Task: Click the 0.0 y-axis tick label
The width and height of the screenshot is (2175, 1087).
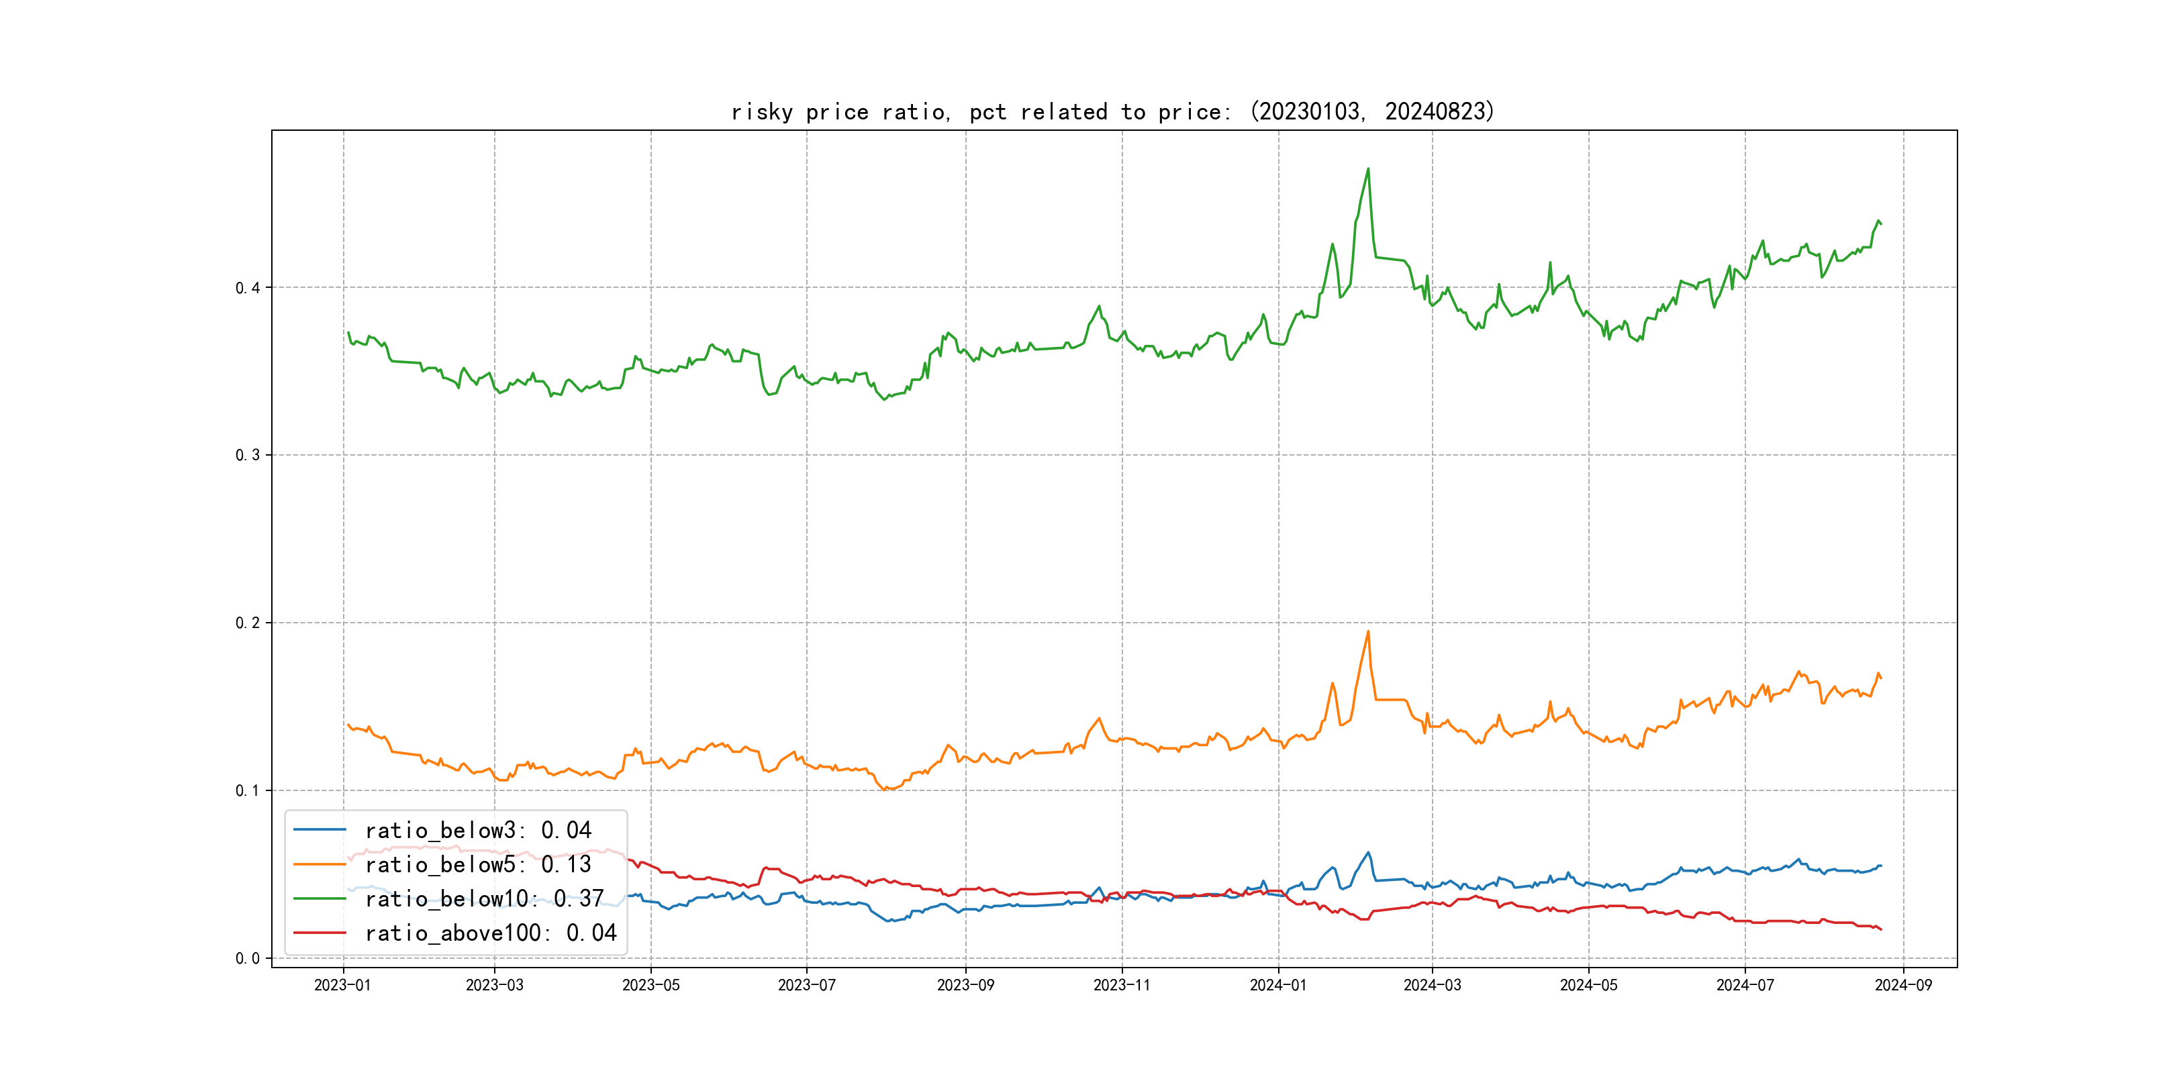Action: pos(248,959)
